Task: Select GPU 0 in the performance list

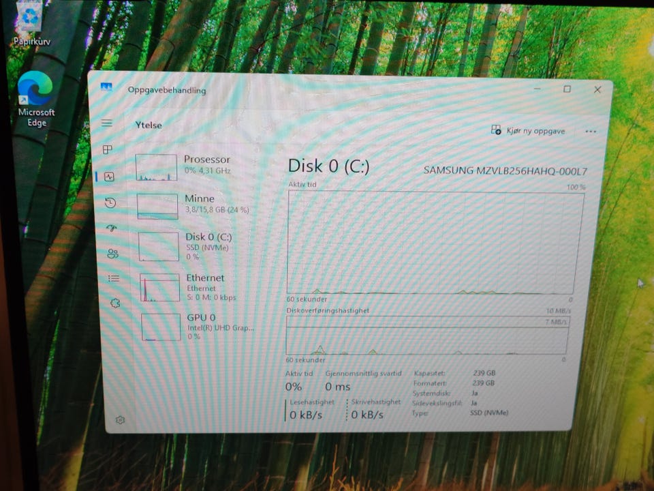Action: click(199, 327)
